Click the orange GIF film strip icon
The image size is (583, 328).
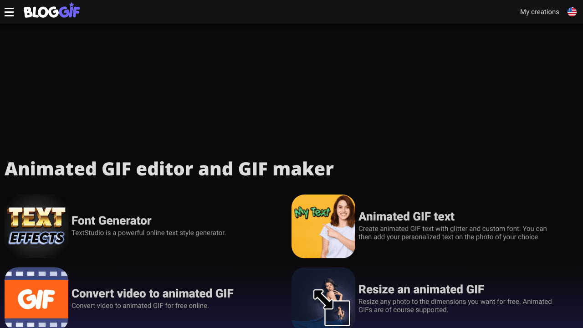click(x=36, y=298)
